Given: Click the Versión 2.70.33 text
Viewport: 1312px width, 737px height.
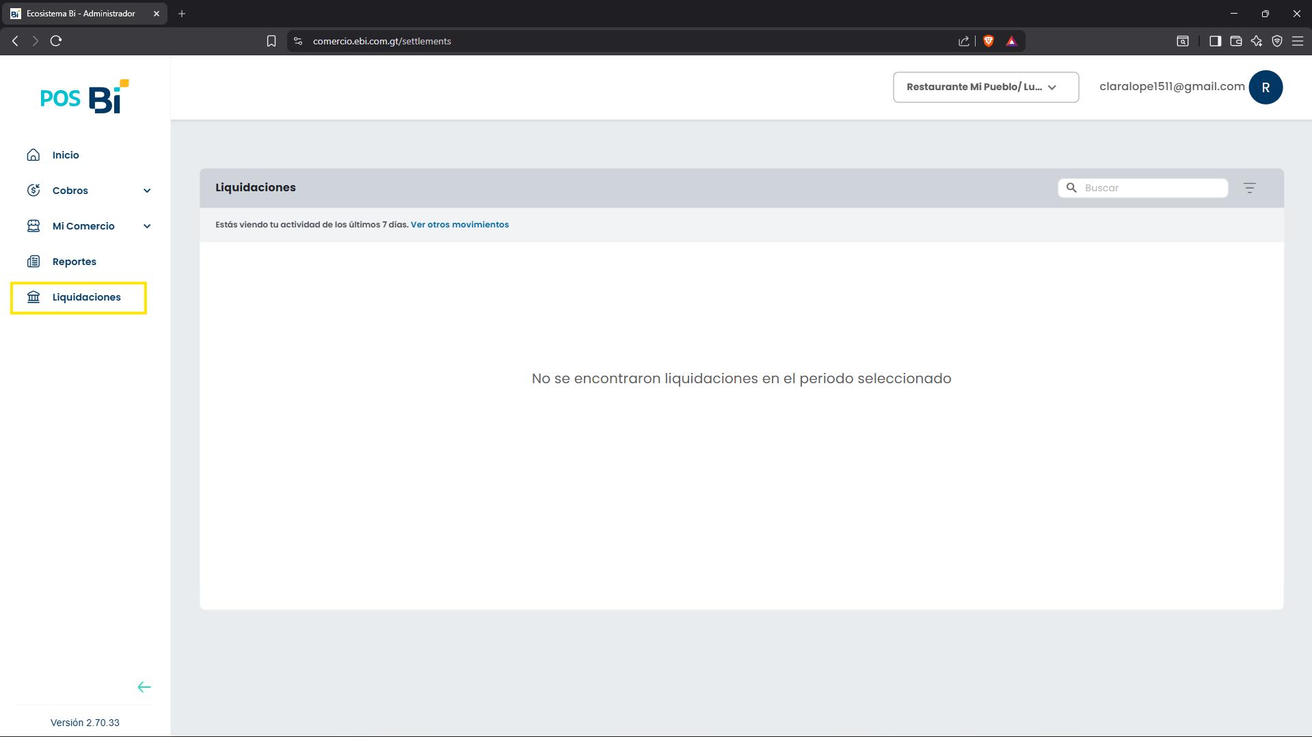Looking at the screenshot, I should (x=85, y=723).
